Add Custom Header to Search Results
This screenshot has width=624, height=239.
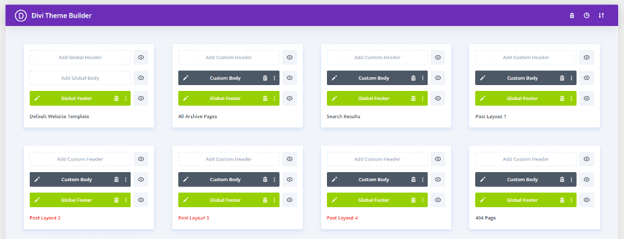tap(377, 57)
